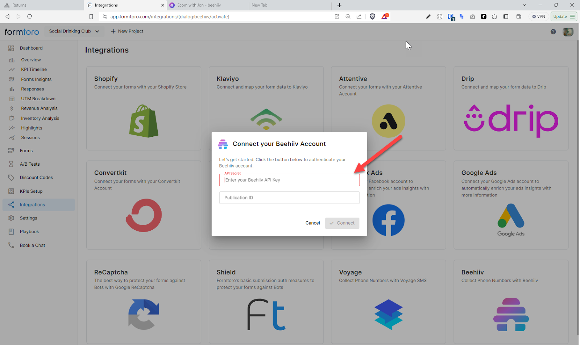Open Highlights in sidebar
This screenshot has width=580, height=345.
(x=32, y=128)
